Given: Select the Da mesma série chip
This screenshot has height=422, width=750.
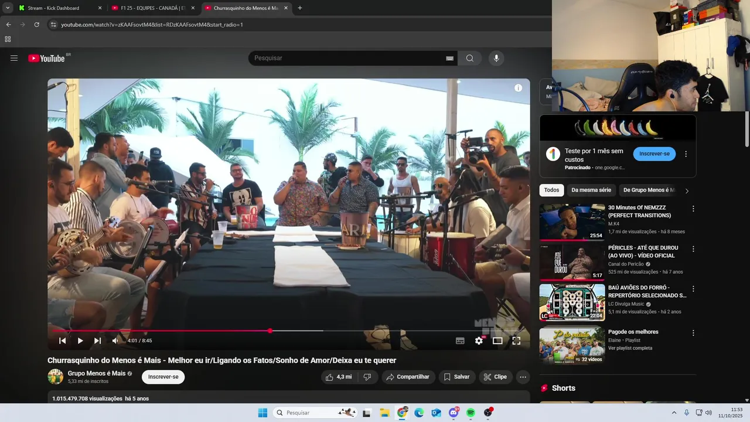Looking at the screenshot, I should click(591, 190).
